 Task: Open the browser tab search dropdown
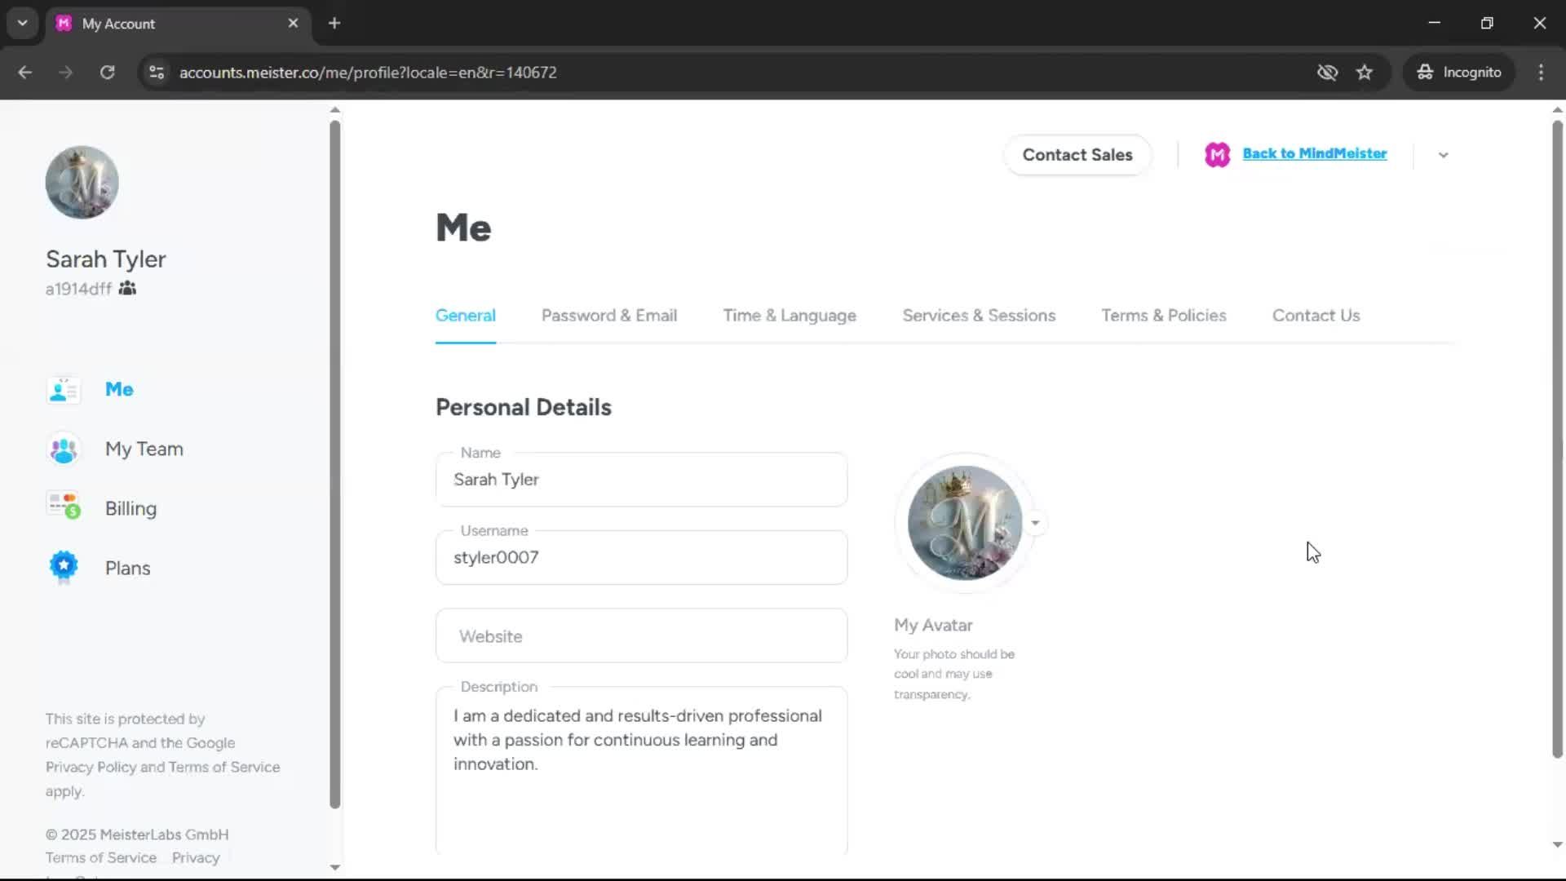coord(23,23)
